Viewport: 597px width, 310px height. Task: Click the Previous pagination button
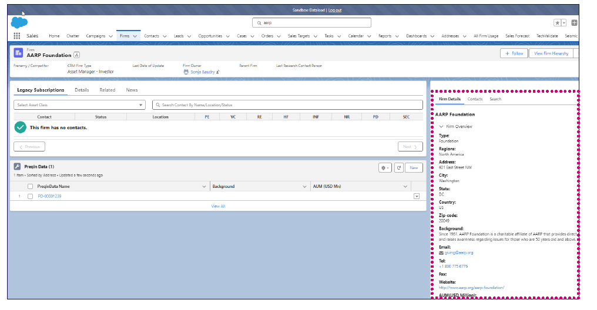tap(29, 146)
